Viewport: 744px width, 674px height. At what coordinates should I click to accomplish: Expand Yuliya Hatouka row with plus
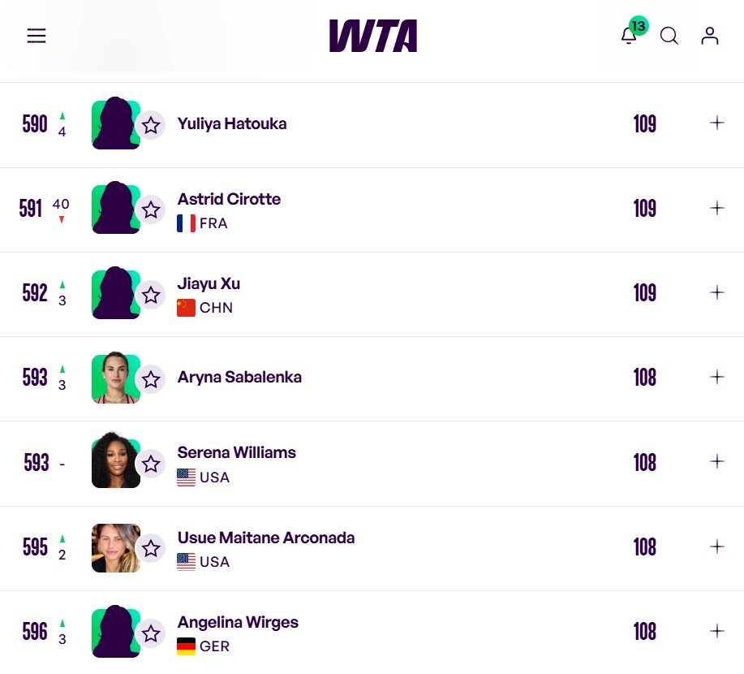(717, 123)
